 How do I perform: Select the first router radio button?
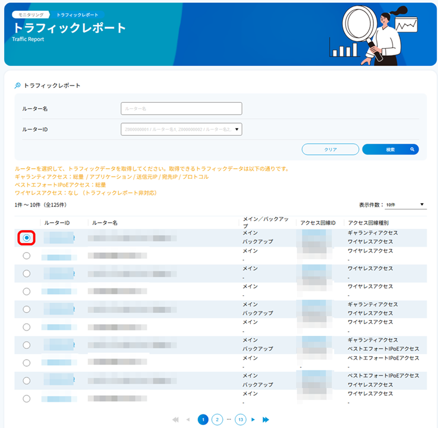click(x=27, y=238)
